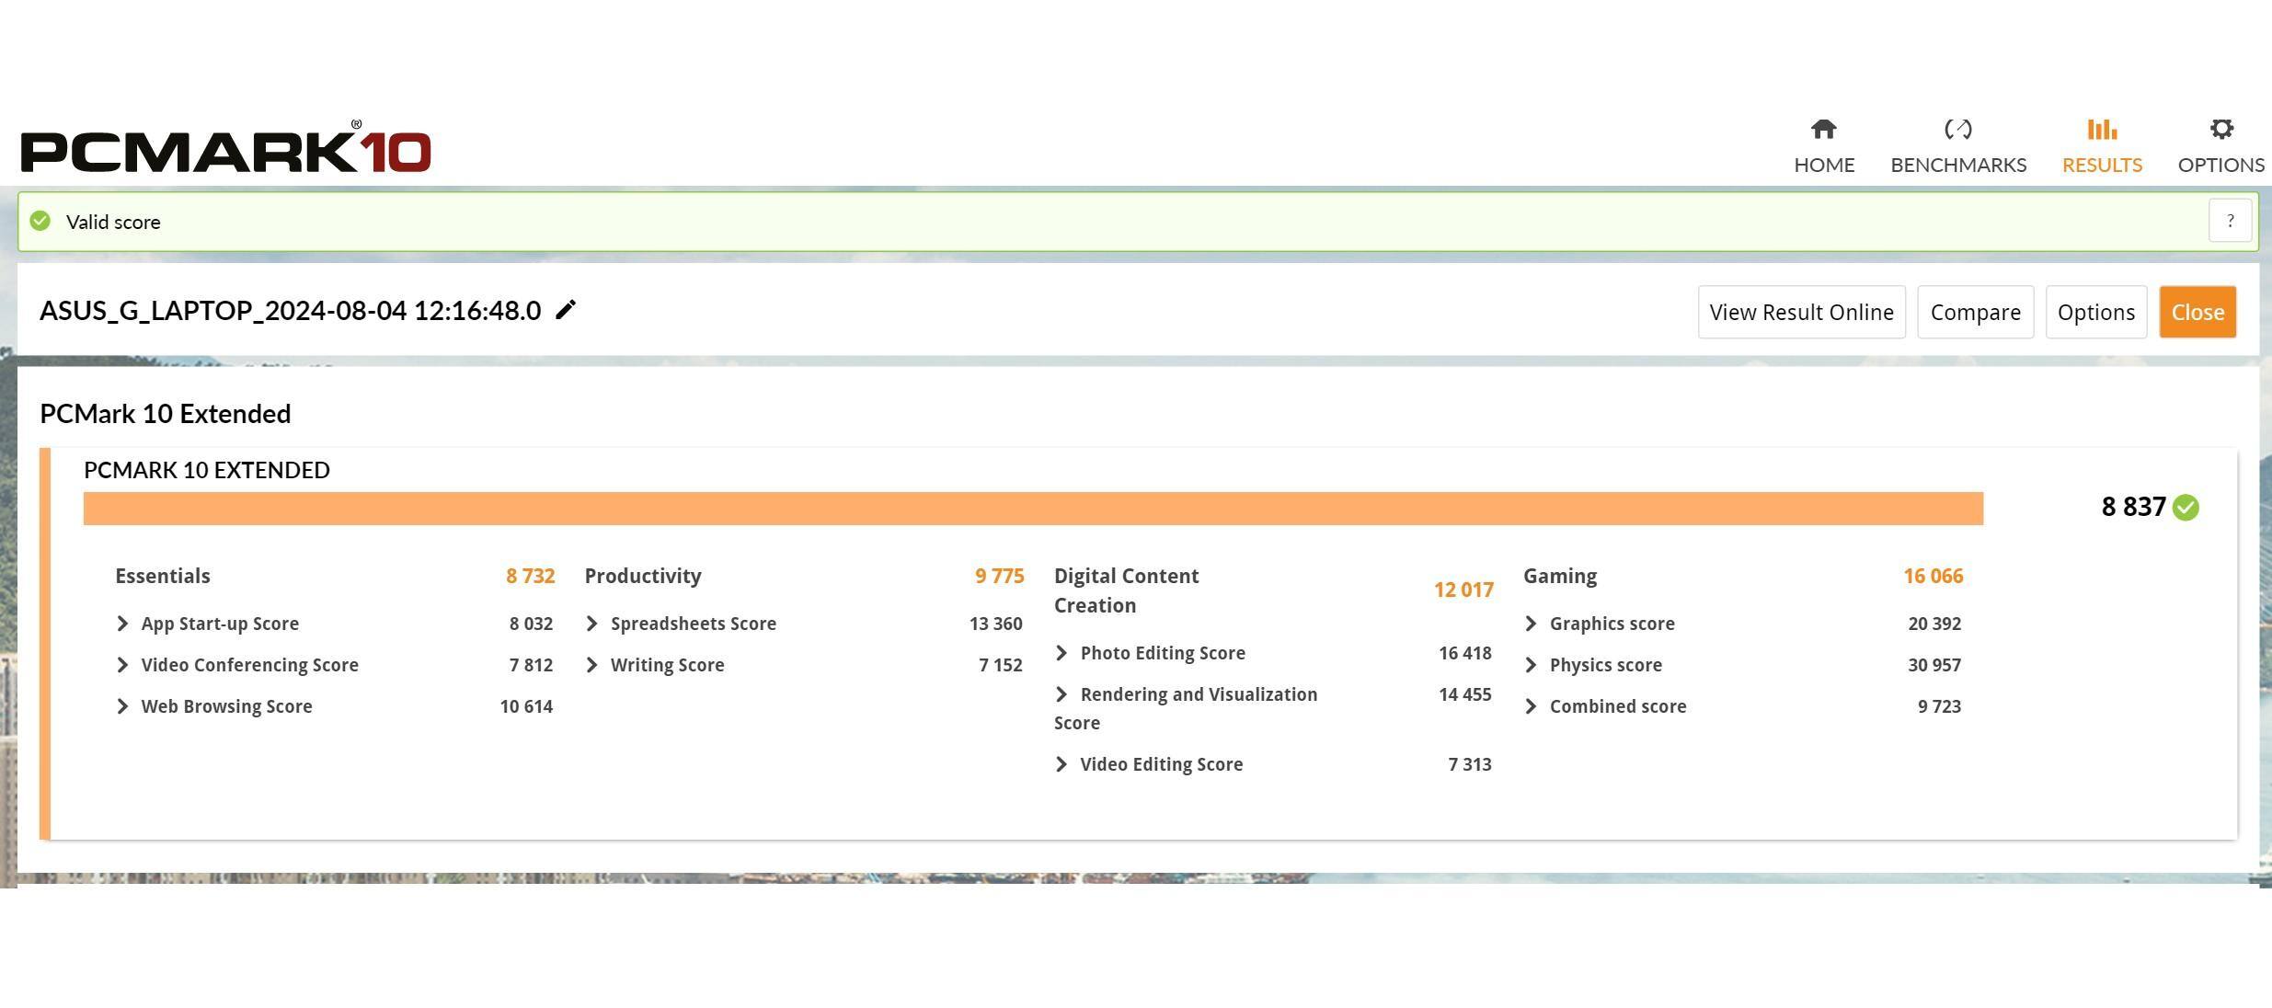The width and height of the screenshot is (2272, 1008).
Task: Click the Gaming score 16 066
Action: (x=1933, y=576)
